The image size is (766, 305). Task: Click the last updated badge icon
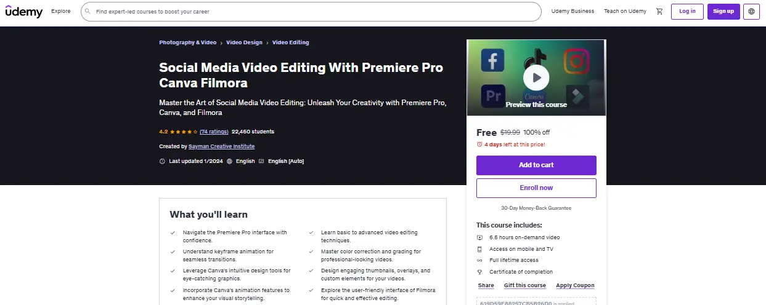click(162, 161)
